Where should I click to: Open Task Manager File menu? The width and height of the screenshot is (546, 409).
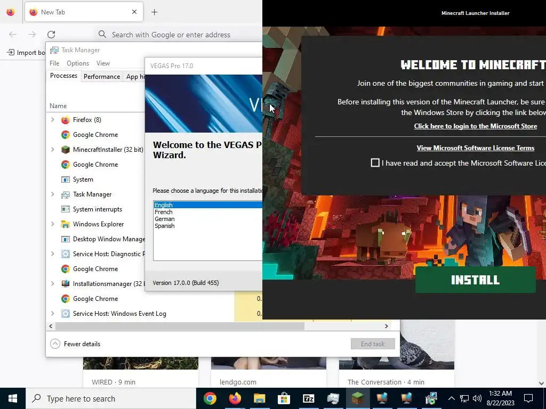pyautogui.click(x=54, y=63)
